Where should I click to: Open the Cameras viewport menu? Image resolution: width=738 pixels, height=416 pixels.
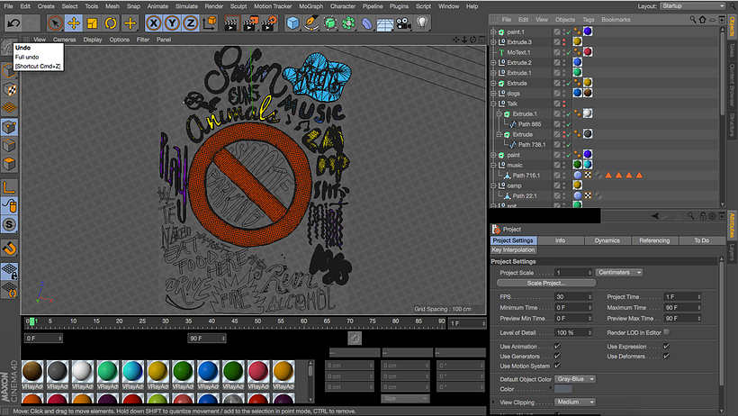[65, 40]
